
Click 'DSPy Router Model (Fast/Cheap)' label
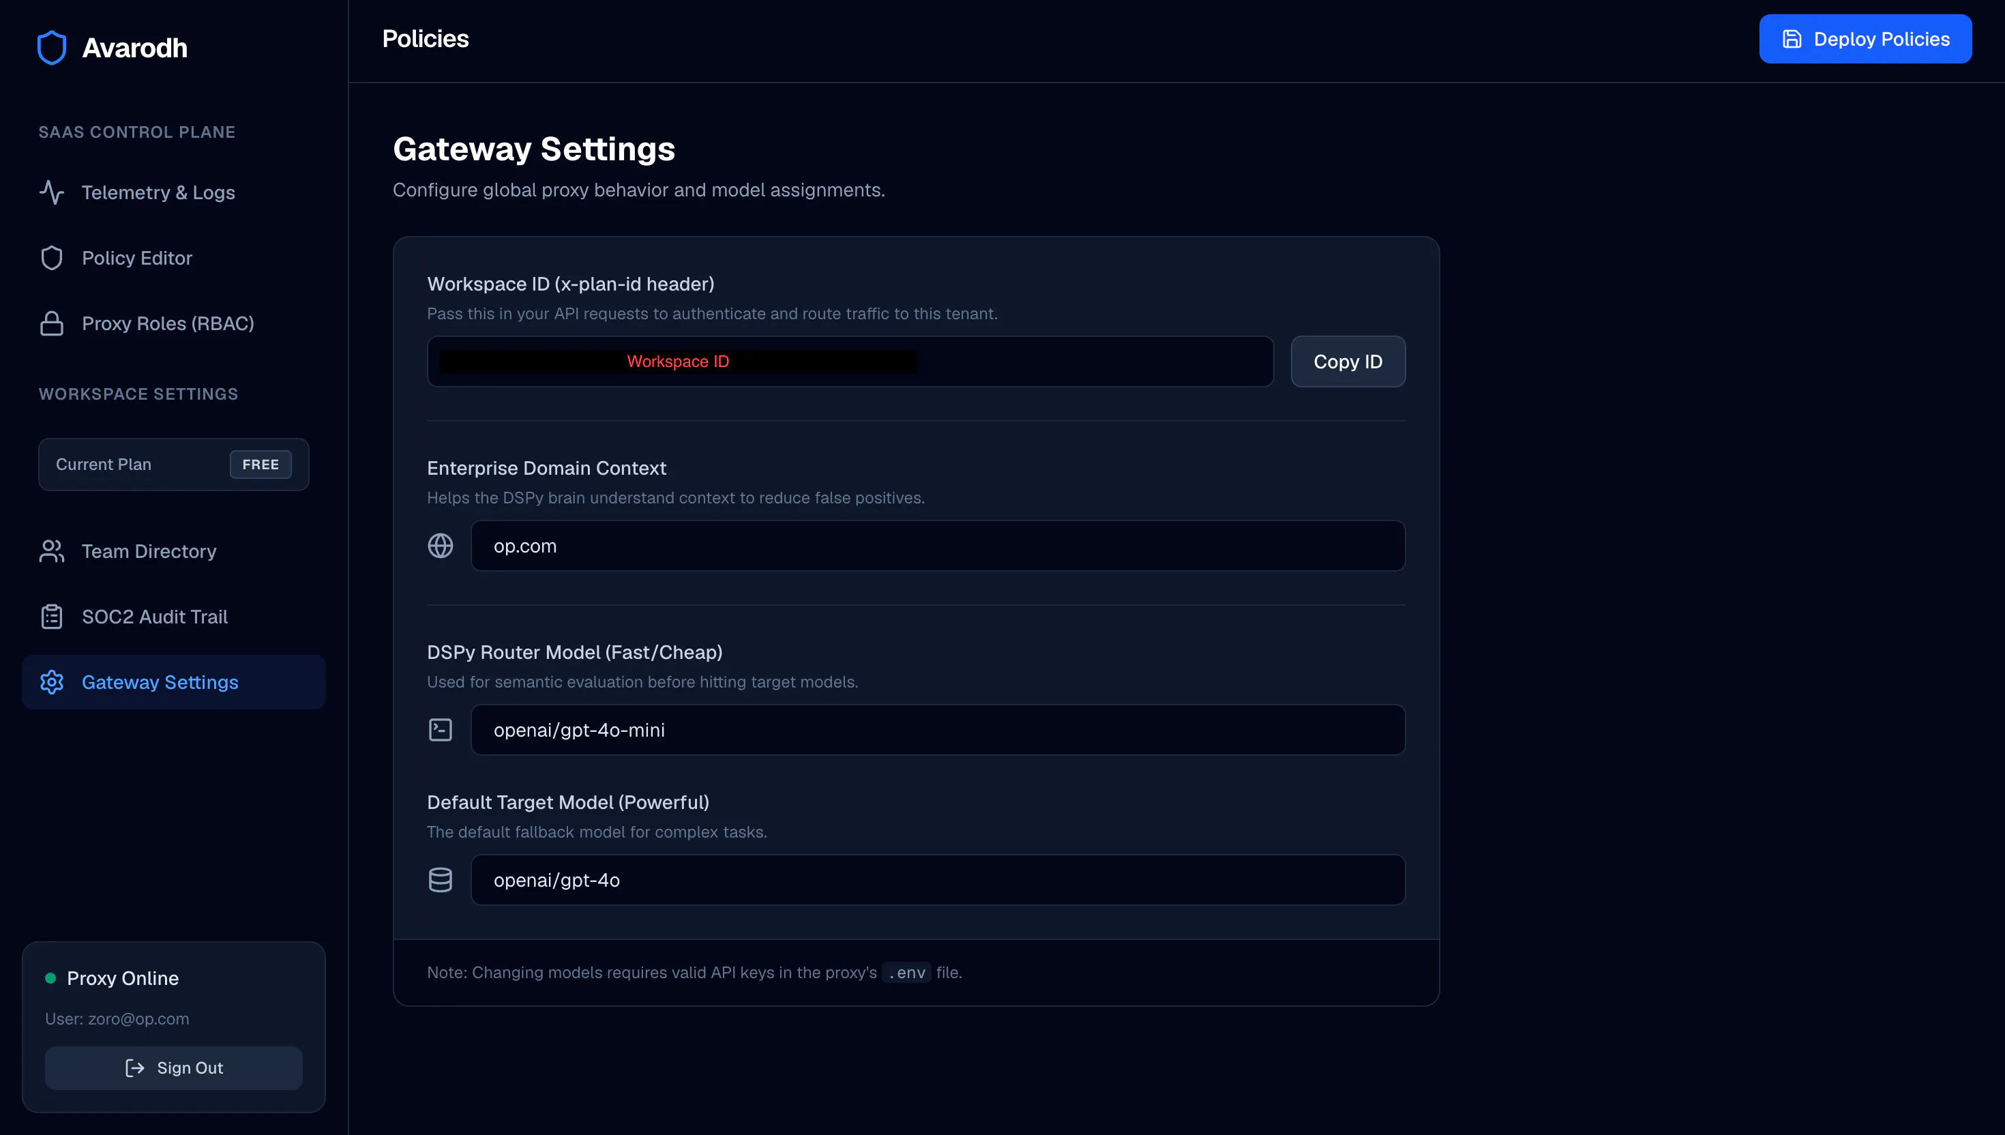coord(574,653)
